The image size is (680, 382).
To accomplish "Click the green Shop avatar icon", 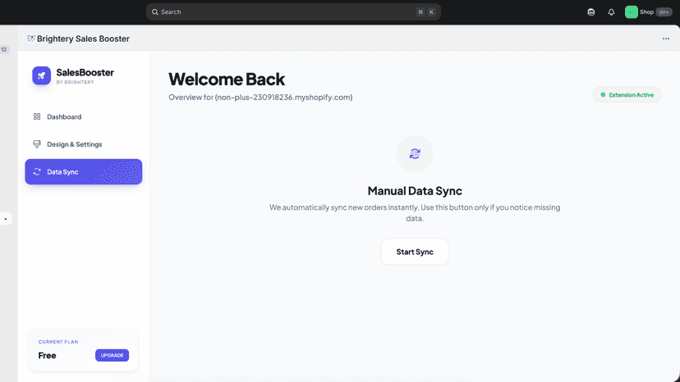I will [x=631, y=12].
